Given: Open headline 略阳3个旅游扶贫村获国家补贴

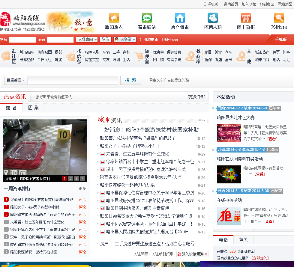Looking at the screenshot, I should [x=151, y=129].
